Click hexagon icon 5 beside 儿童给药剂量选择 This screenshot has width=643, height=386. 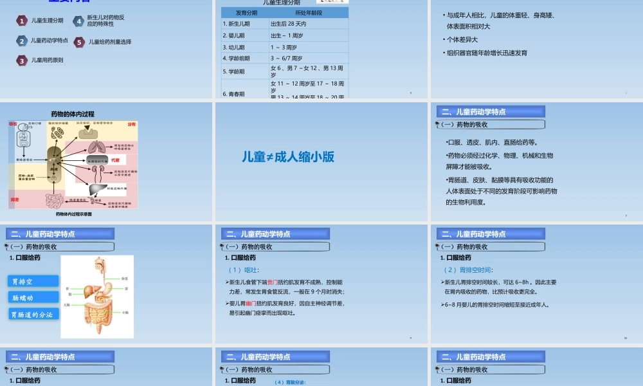(x=78, y=42)
